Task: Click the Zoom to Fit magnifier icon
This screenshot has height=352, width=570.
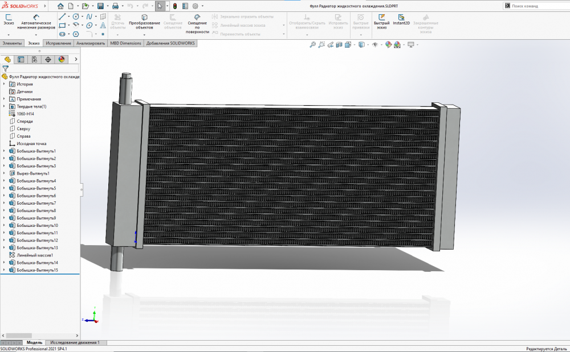Action: (312, 44)
